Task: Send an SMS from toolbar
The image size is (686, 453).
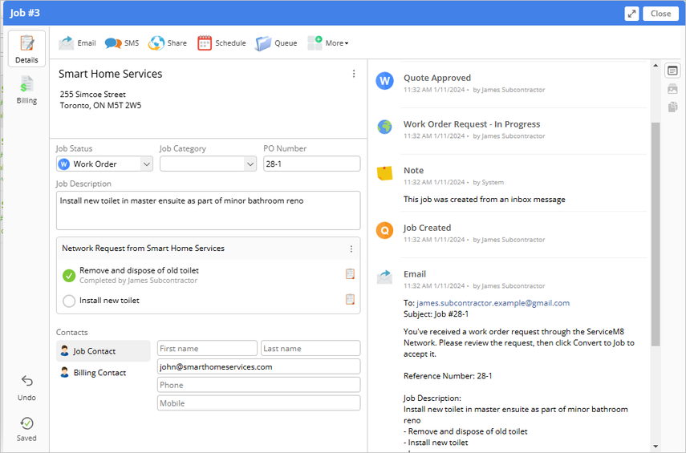Action: click(122, 42)
